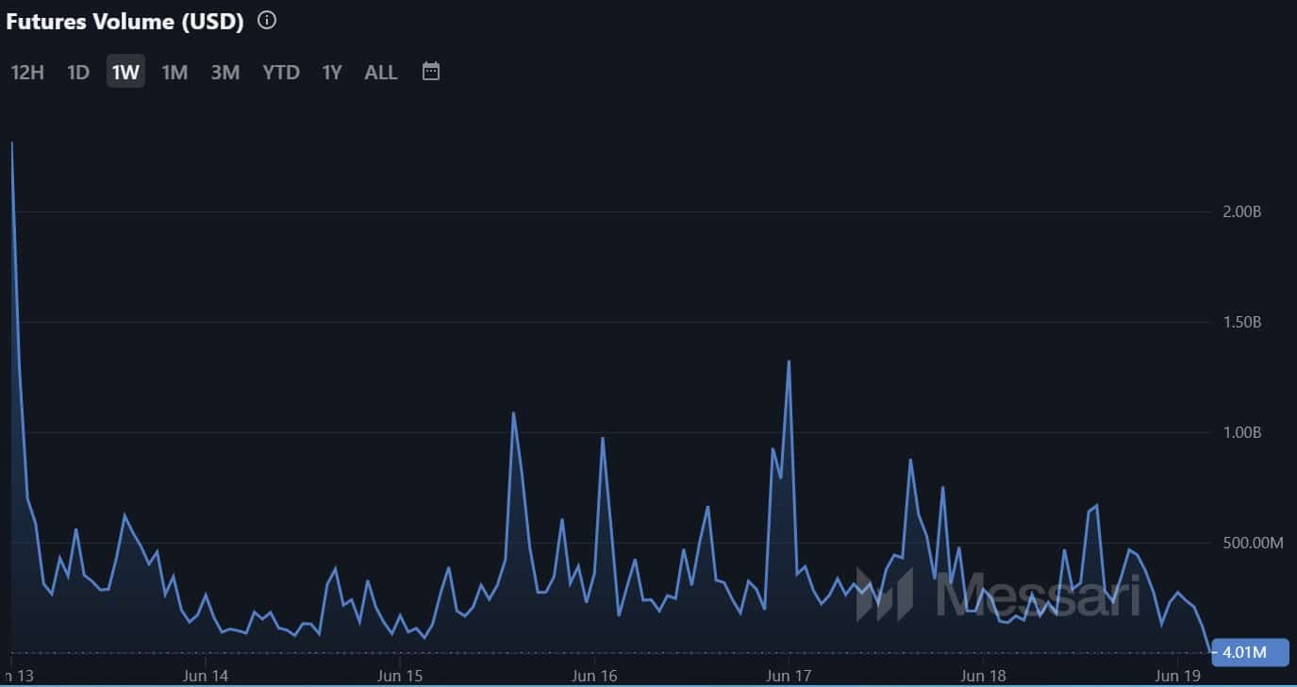
Task: Switch to the 1M time range
Action: click(175, 71)
